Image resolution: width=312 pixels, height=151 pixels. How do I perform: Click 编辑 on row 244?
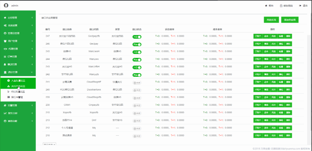281,59
